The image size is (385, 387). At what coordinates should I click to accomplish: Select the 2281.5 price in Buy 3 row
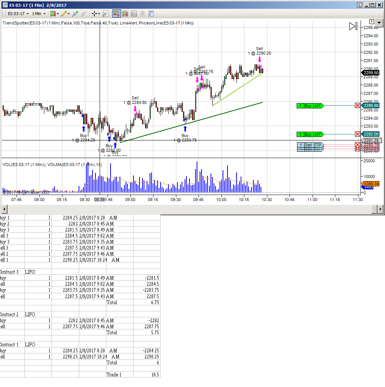(65, 230)
